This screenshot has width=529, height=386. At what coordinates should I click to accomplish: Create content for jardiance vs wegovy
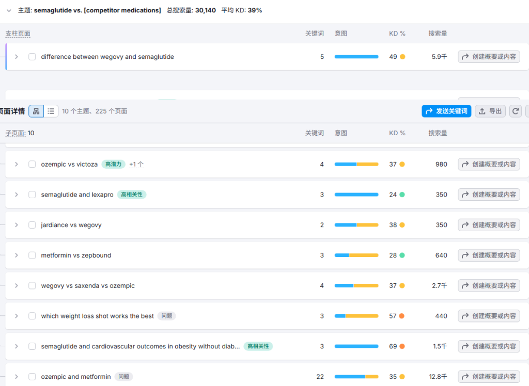(x=489, y=225)
